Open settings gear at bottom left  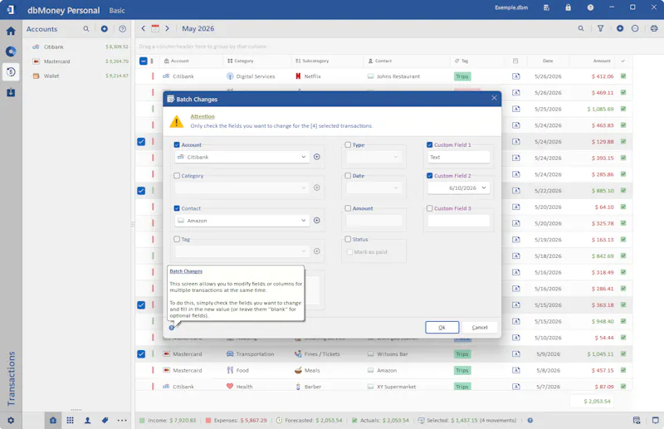(11, 421)
